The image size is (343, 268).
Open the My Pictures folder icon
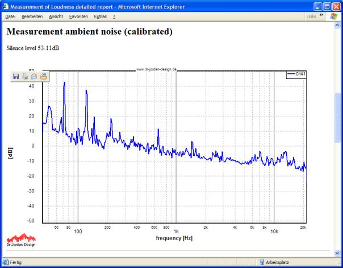tap(44, 76)
